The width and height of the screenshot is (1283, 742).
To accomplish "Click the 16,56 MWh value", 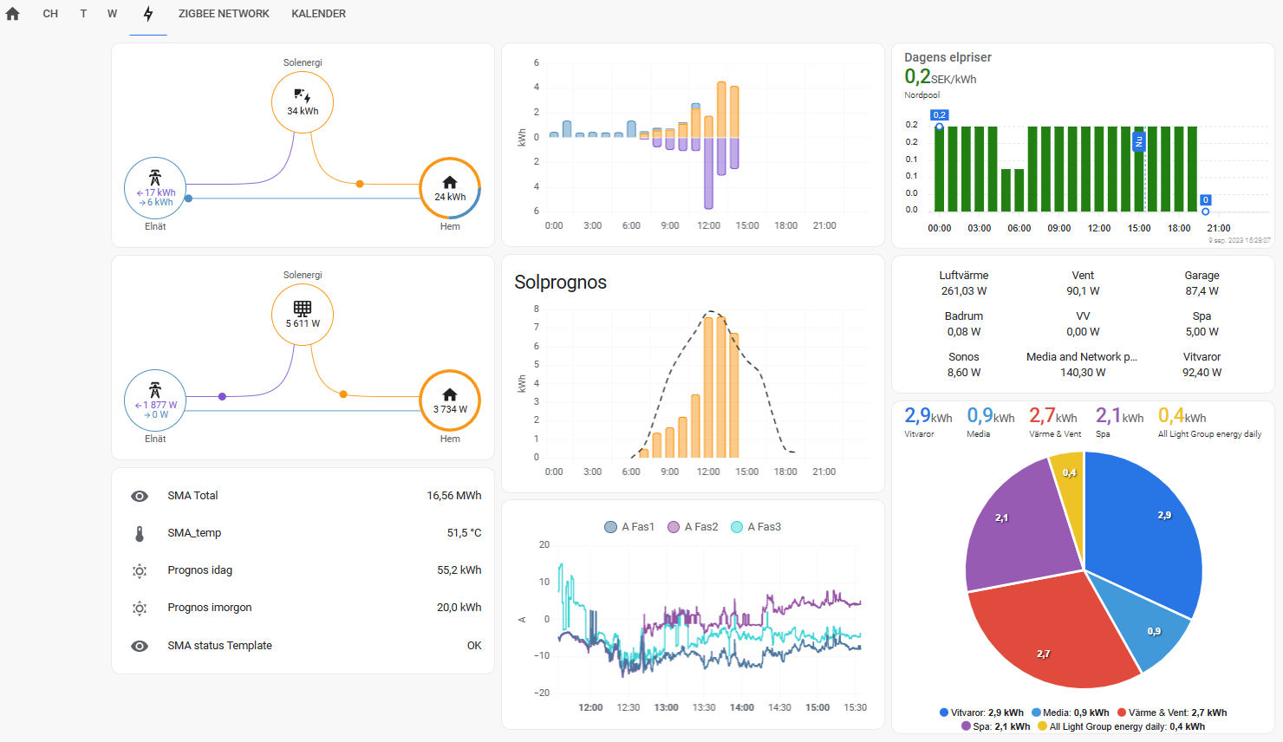I will 453,496.
